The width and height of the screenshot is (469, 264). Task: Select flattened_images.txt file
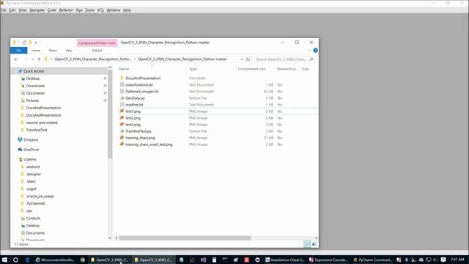(x=141, y=92)
